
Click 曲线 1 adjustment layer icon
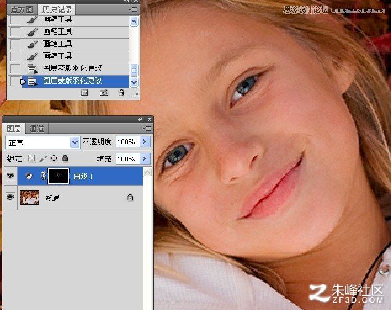click(x=29, y=176)
